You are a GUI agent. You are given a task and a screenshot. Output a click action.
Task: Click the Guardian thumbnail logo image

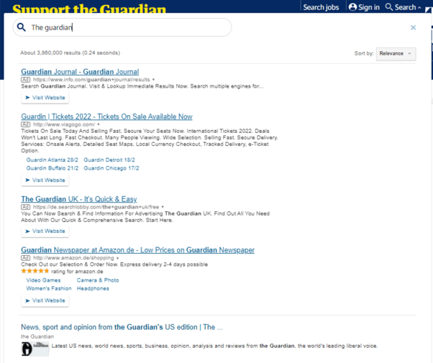click(35, 349)
